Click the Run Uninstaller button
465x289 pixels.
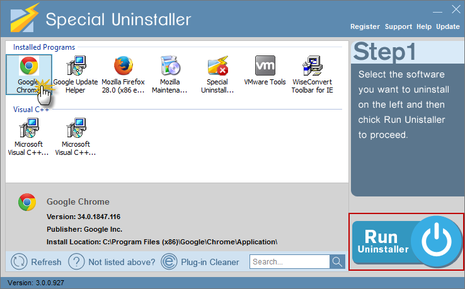(x=406, y=242)
